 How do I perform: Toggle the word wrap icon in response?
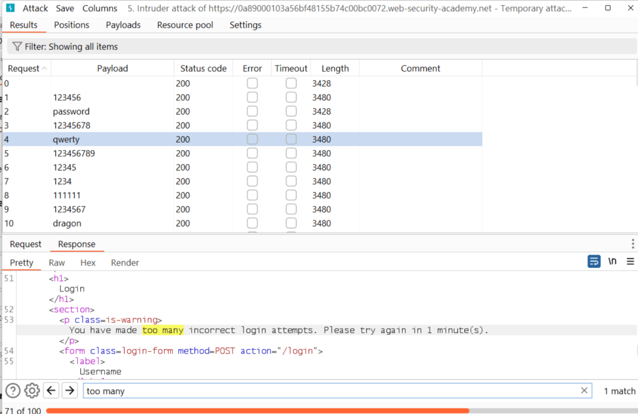pyautogui.click(x=594, y=261)
